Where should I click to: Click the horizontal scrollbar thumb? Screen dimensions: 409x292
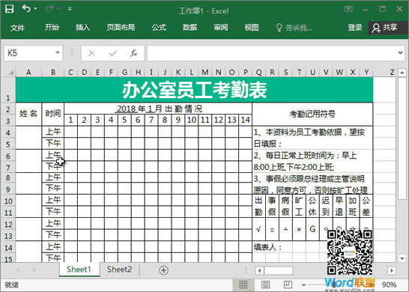[x=279, y=270]
